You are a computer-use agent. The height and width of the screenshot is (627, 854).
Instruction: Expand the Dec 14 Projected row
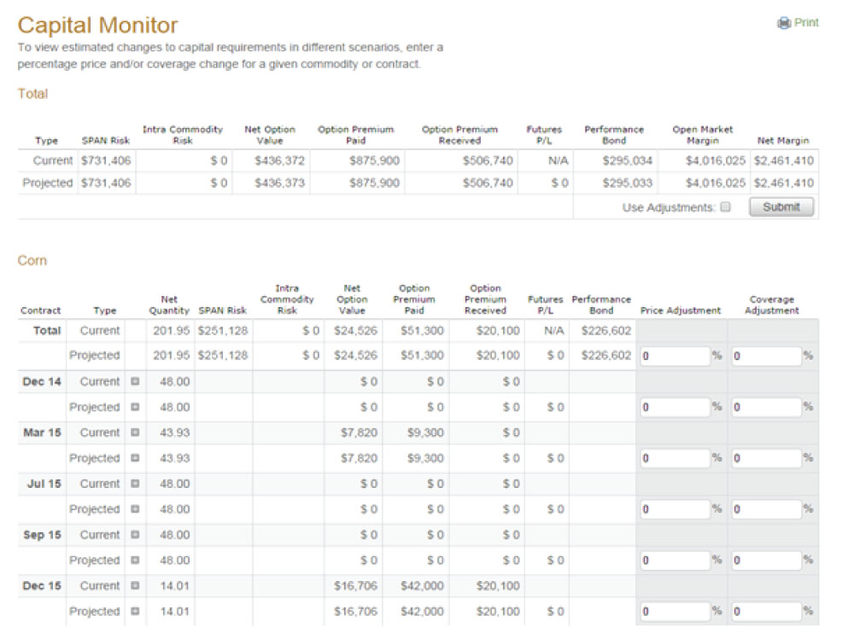(135, 407)
